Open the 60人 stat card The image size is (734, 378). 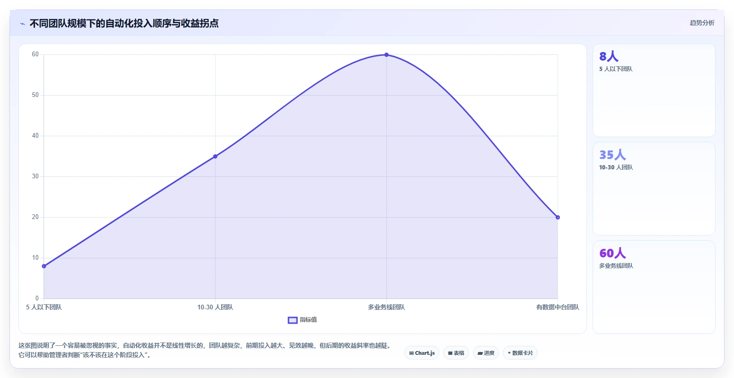coord(654,287)
